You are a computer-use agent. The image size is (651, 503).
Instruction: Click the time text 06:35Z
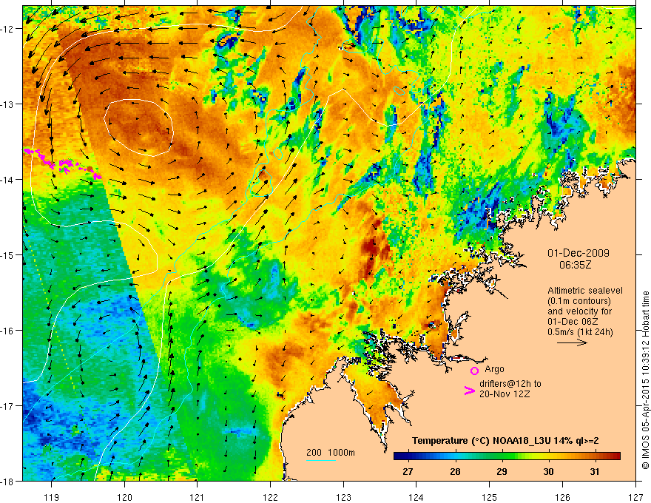[x=575, y=265]
